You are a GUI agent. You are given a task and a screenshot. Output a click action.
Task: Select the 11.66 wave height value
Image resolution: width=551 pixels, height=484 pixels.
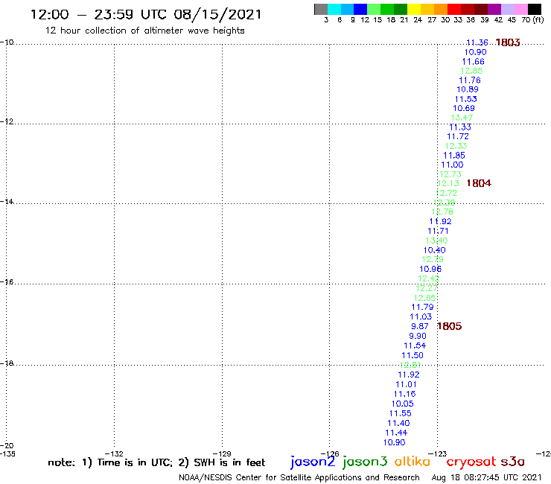click(x=473, y=62)
